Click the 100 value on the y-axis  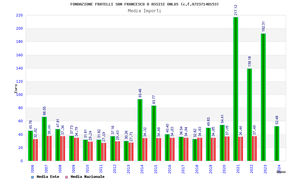point(19,95)
